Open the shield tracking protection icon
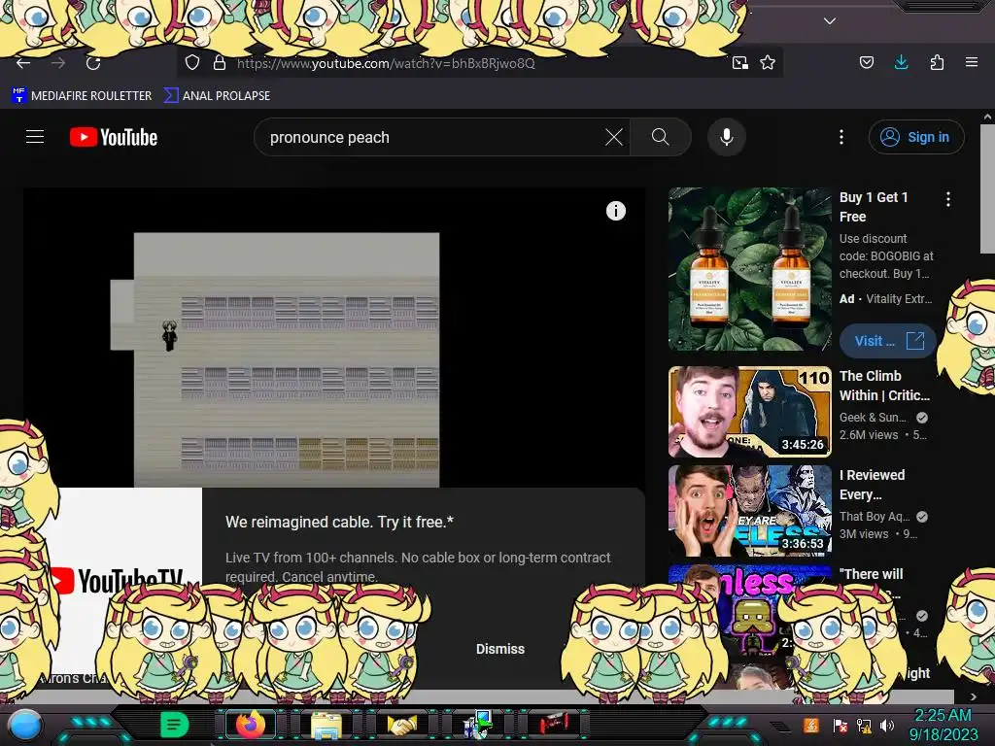 (x=192, y=63)
